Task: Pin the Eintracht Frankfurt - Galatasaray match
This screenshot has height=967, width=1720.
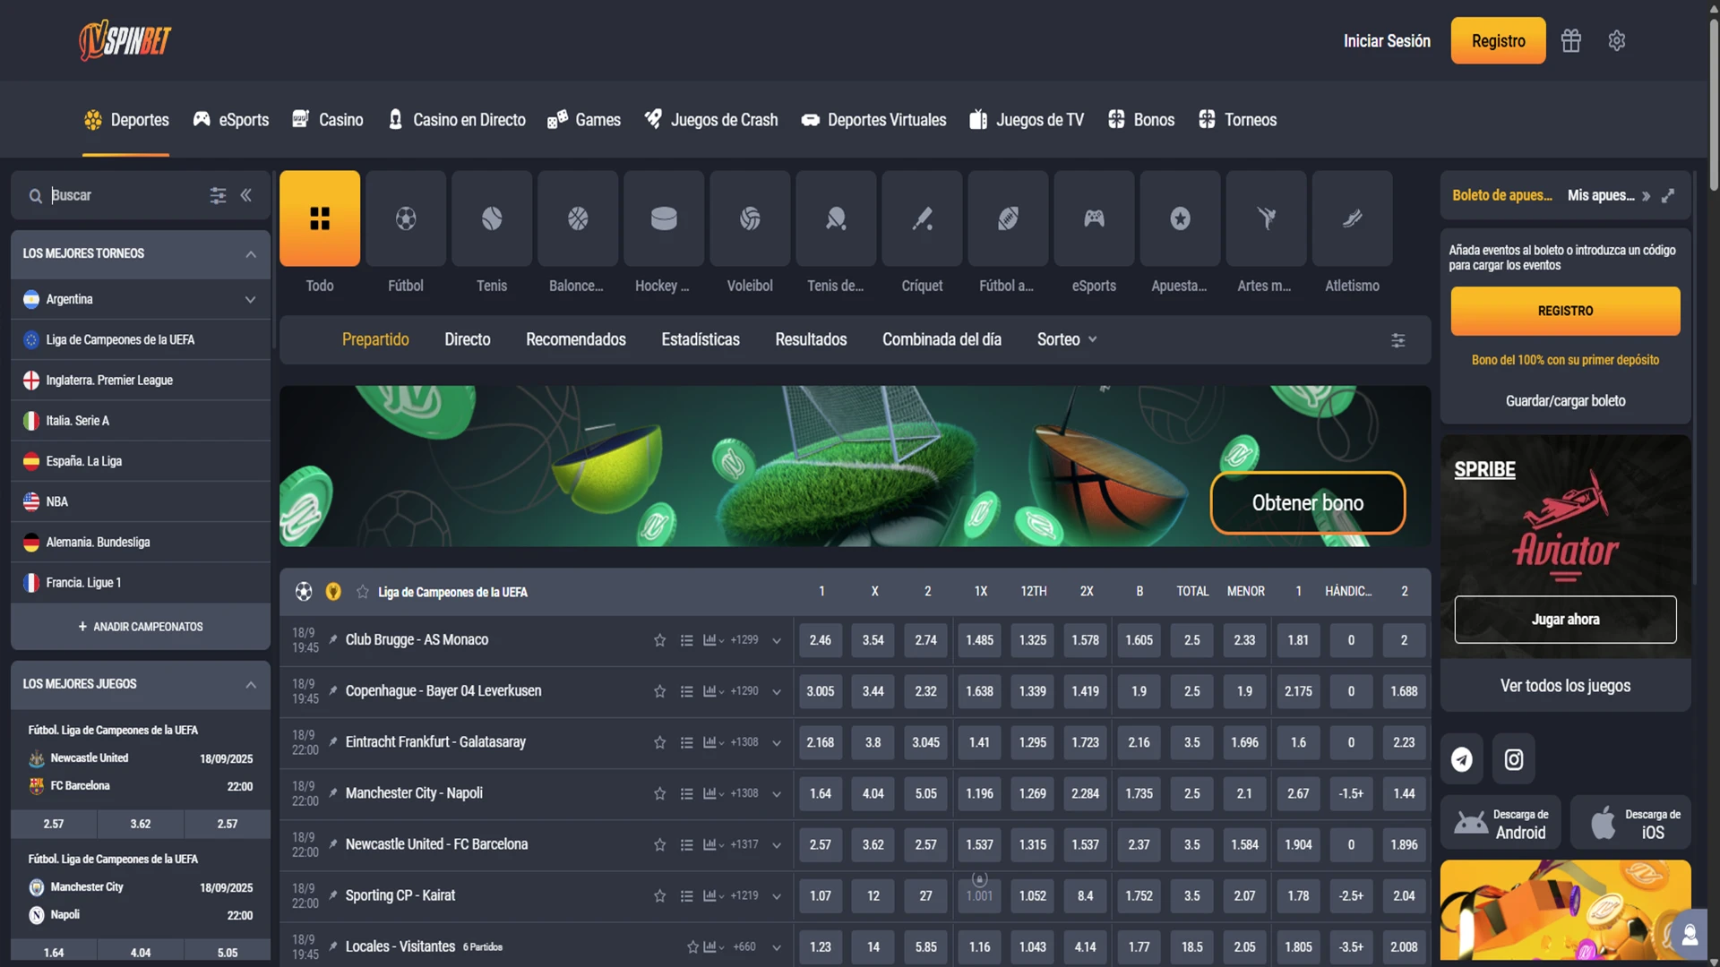Action: [x=333, y=742]
